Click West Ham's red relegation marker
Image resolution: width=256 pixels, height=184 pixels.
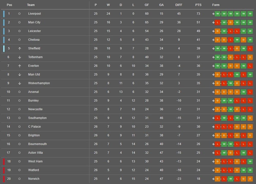click(x=4, y=161)
